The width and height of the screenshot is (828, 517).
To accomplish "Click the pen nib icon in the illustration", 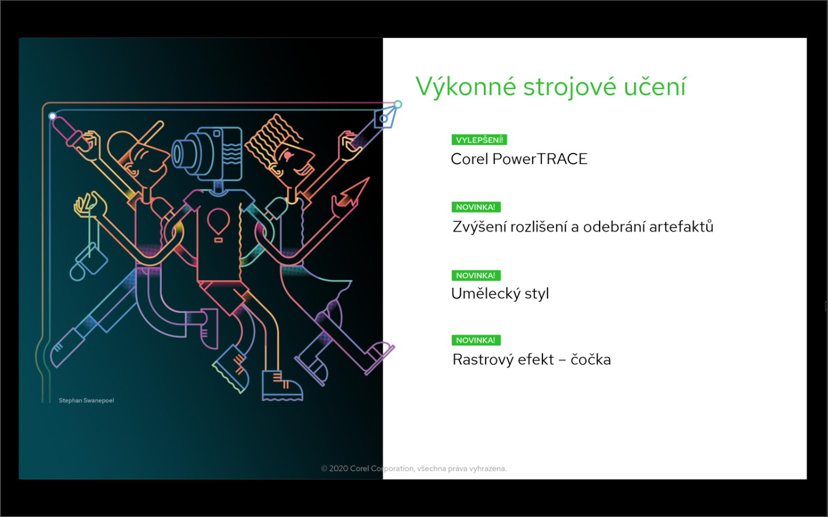I will click(385, 118).
